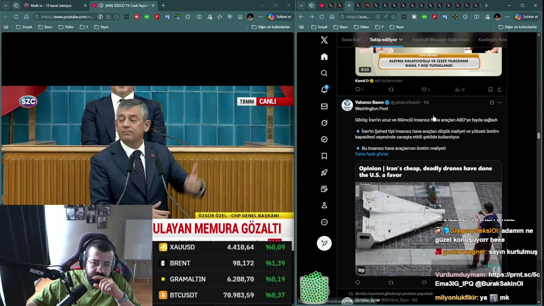Click the X page vertical scrollbar thumb
The width and height of the screenshot is (544, 306).
tap(538, 136)
